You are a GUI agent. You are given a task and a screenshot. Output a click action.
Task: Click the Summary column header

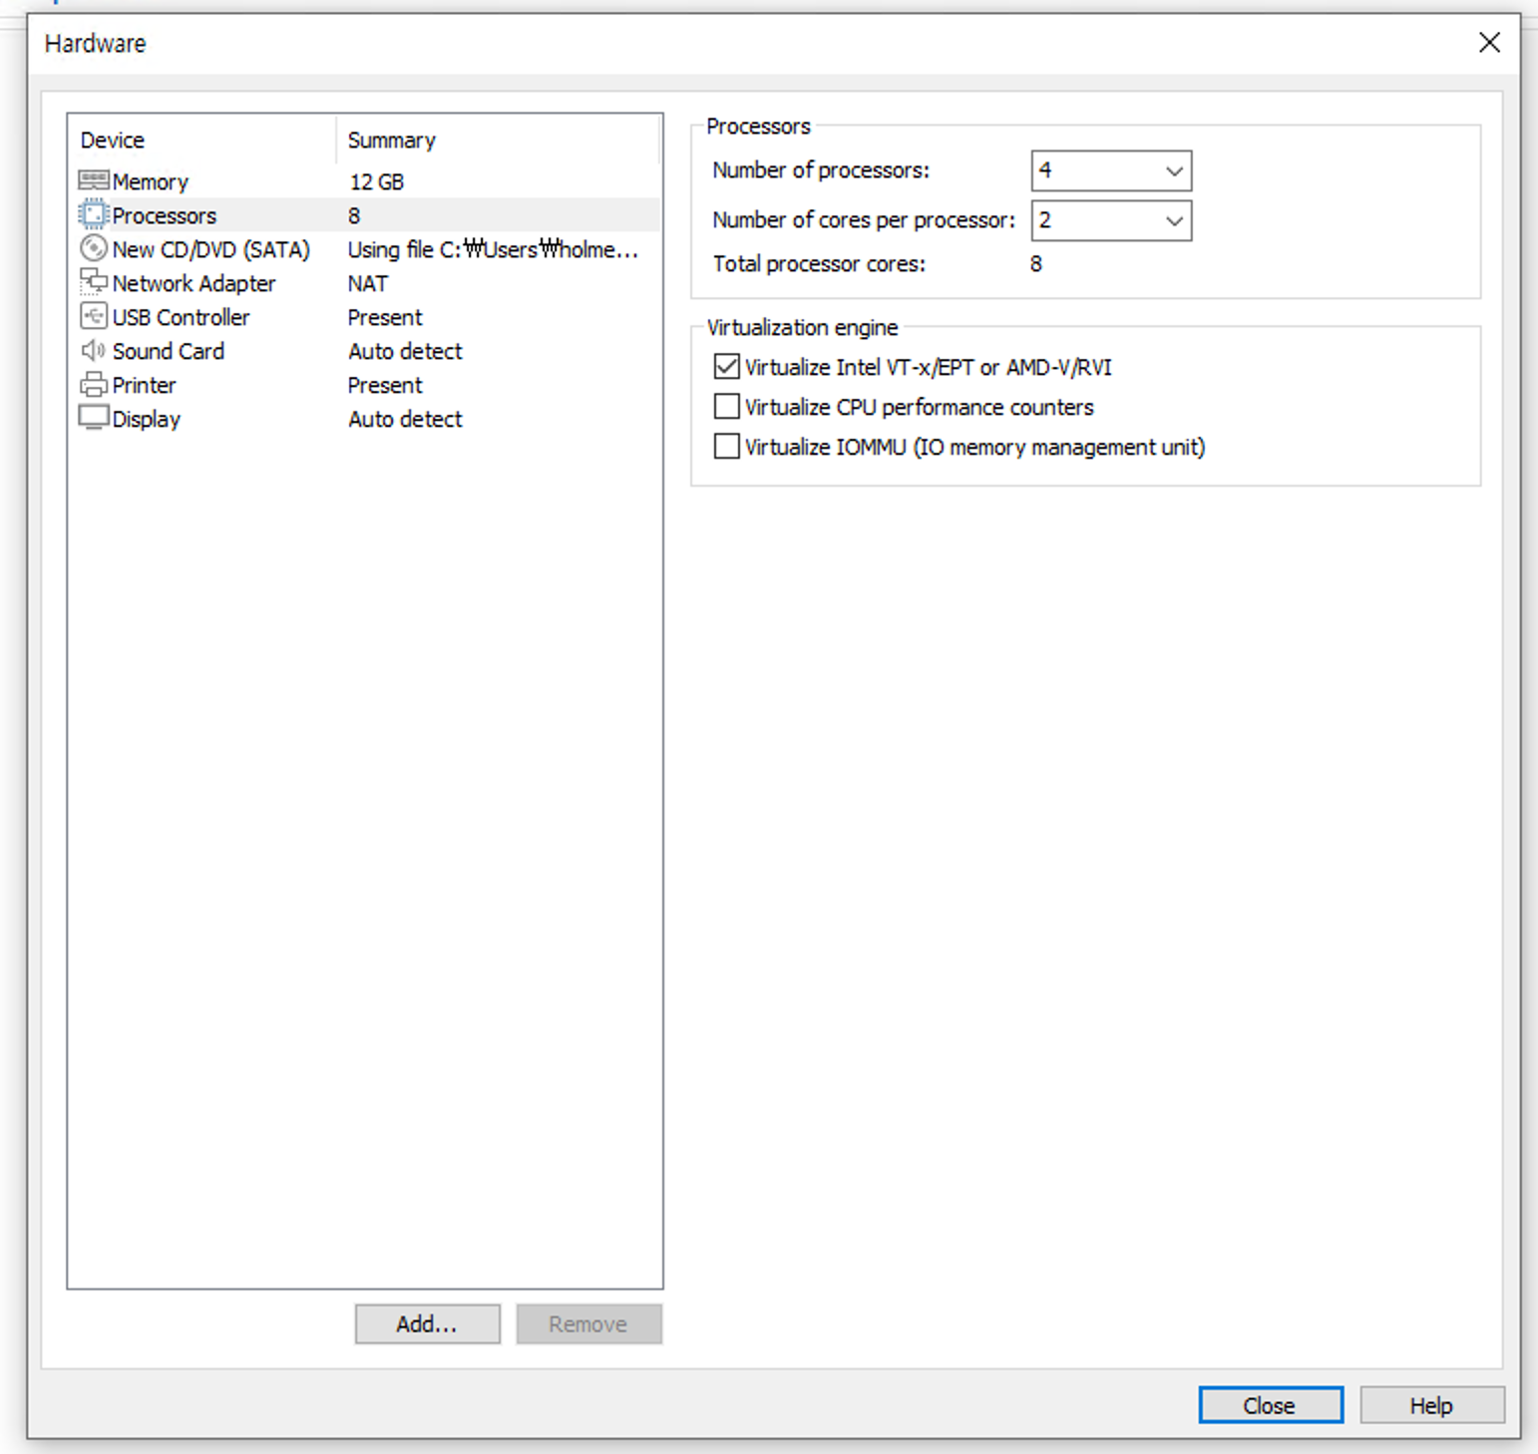click(391, 141)
